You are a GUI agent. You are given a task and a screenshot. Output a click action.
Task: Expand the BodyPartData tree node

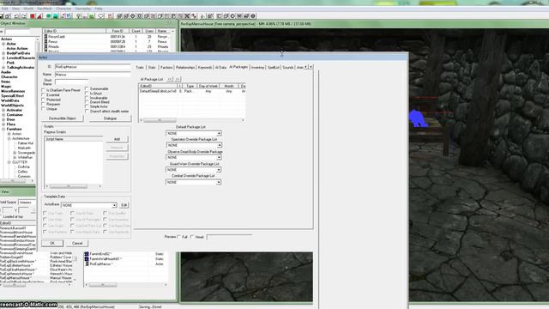tap(3, 53)
